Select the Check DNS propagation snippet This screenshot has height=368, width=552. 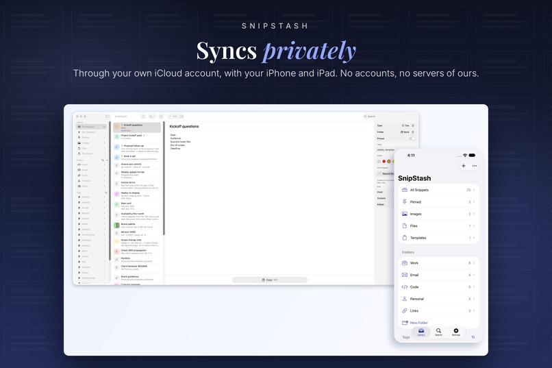coord(137,252)
